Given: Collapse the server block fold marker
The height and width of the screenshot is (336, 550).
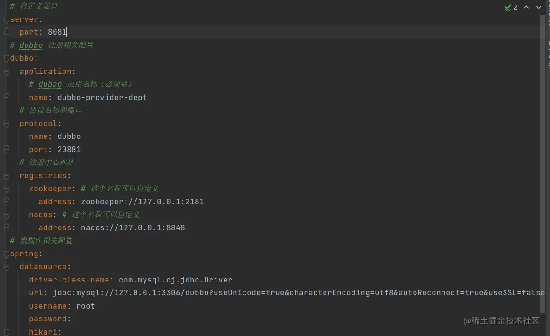Looking at the screenshot, I should (x=7, y=19).
